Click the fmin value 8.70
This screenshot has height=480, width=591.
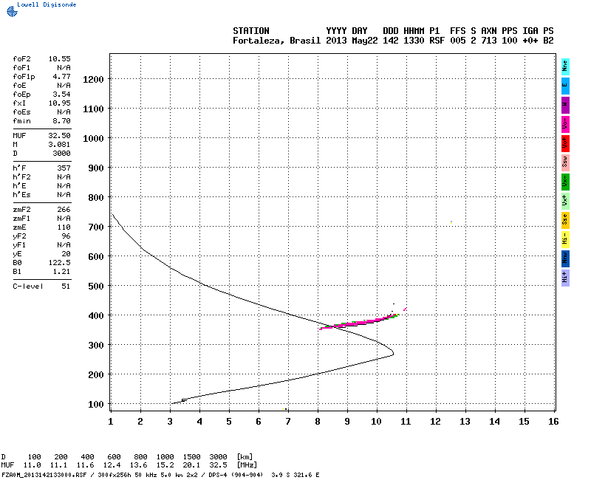(x=61, y=121)
